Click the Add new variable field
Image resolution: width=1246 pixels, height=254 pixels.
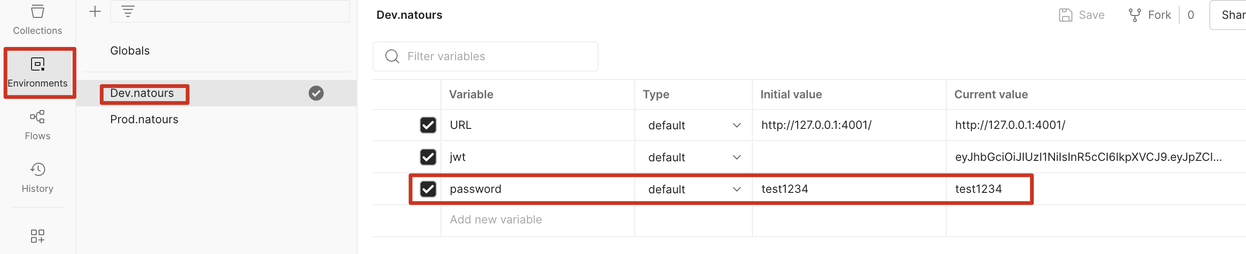click(496, 220)
